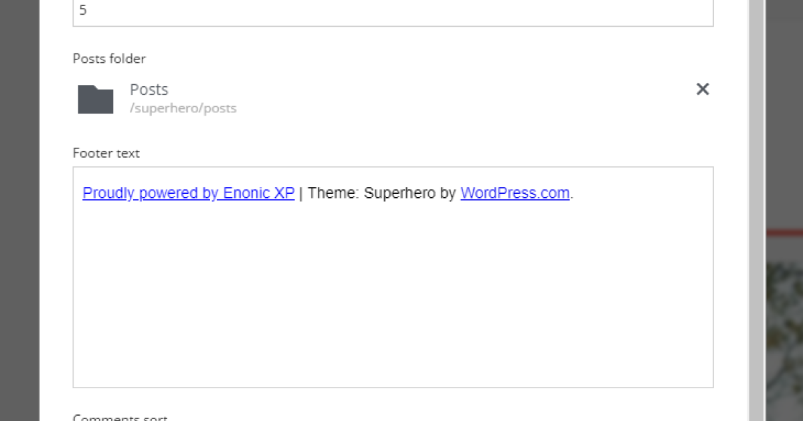Viewport: 803px width, 421px height.
Task: Select the /superhero/posts path text
Action: [x=183, y=108]
